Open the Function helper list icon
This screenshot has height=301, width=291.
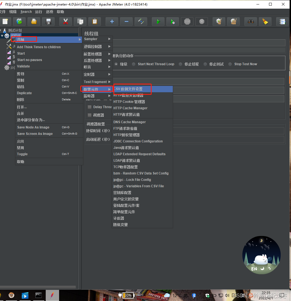(282, 21)
